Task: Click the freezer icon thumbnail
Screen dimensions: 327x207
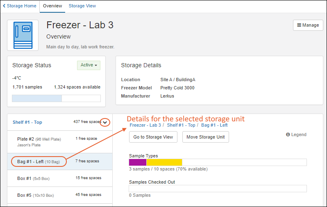Action: pyautogui.click(x=23, y=35)
